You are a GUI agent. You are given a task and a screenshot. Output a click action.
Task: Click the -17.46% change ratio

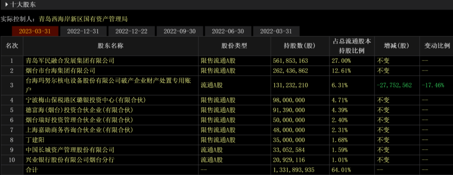tap(432, 85)
